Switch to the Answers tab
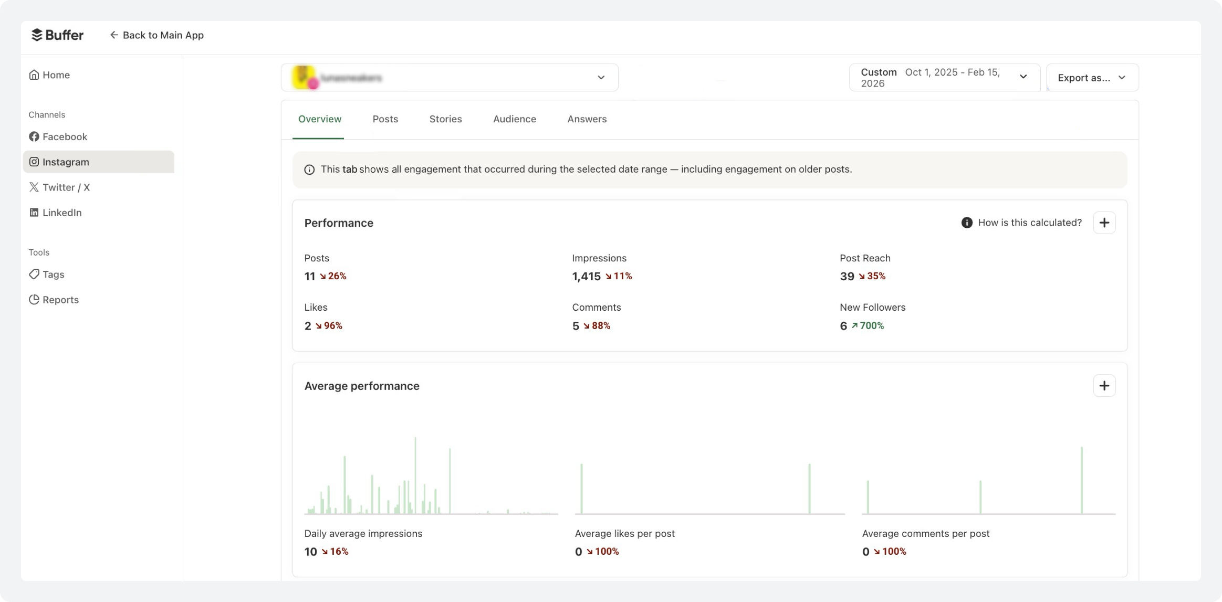 pos(587,119)
